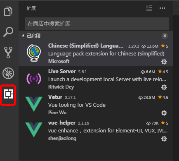This screenshot has width=179, height=161.
Task: Click the Live Server broadcast icon thumbnail
Action: (34, 79)
